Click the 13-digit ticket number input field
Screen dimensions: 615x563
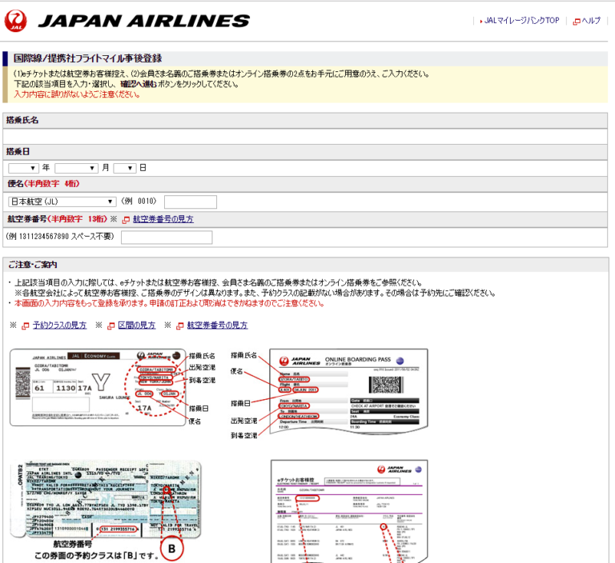[166, 238]
